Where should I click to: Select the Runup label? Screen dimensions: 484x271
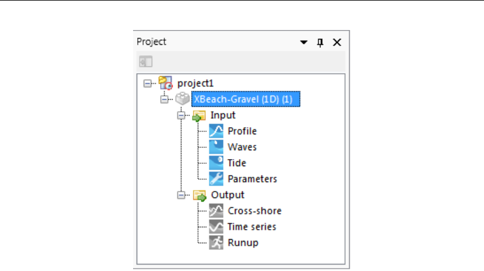(243, 243)
